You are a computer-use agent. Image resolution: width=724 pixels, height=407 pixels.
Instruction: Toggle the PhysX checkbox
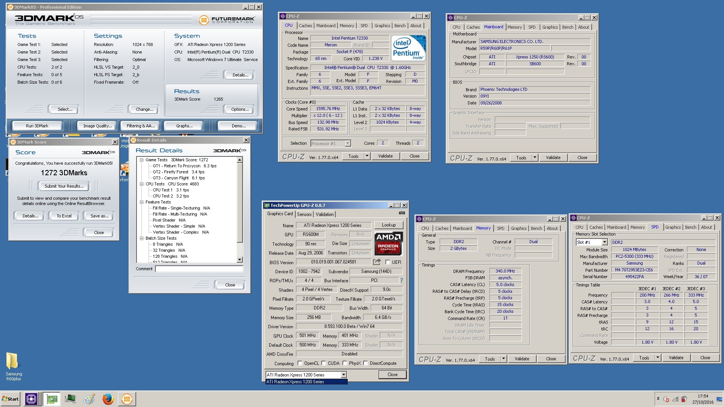345,363
